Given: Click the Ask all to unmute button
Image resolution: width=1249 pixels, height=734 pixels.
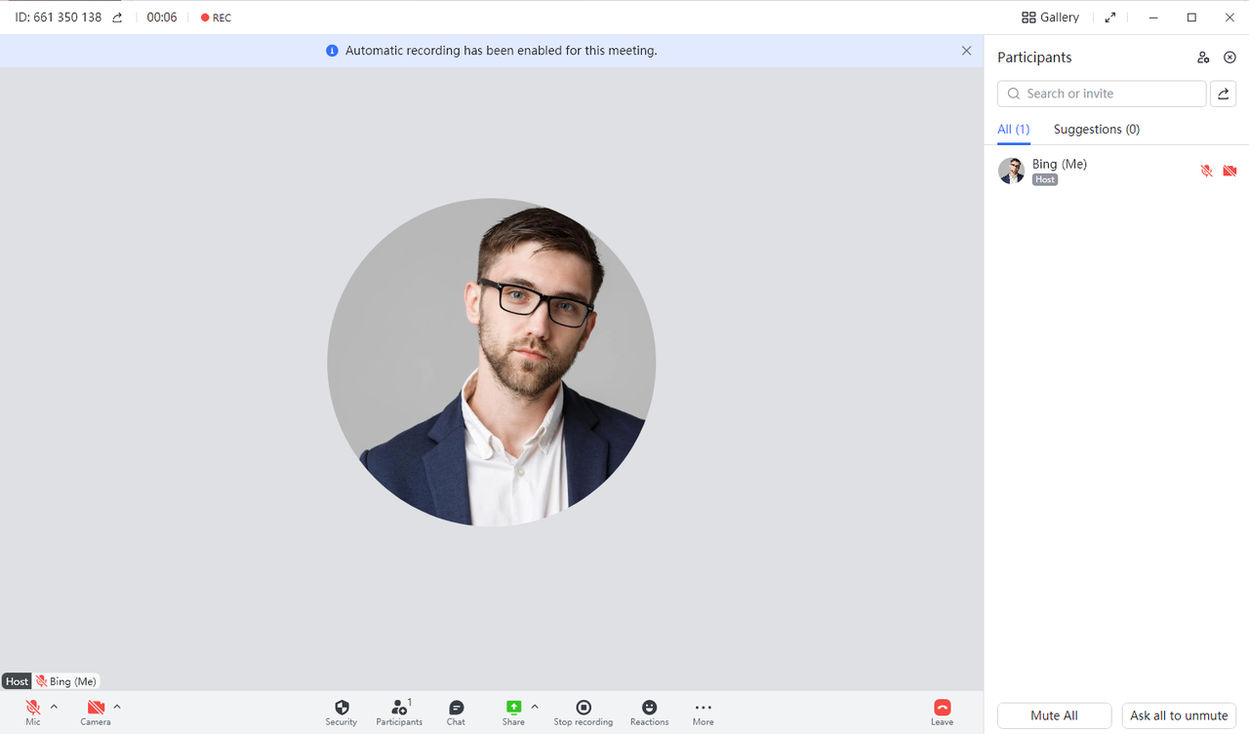Looking at the screenshot, I should (1179, 715).
